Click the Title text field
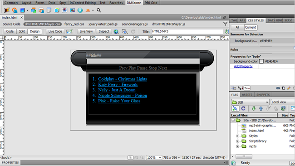The height and width of the screenshot is (166, 295). tap(187, 31)
